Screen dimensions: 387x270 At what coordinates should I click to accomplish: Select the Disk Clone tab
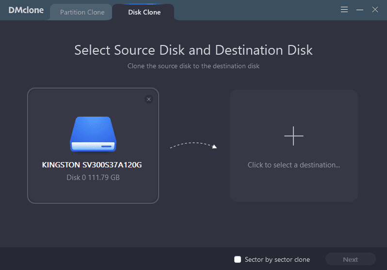(144, 12)
